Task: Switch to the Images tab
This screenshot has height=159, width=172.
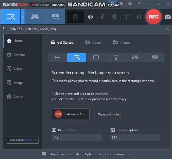Action: click(x=122, y=42)
